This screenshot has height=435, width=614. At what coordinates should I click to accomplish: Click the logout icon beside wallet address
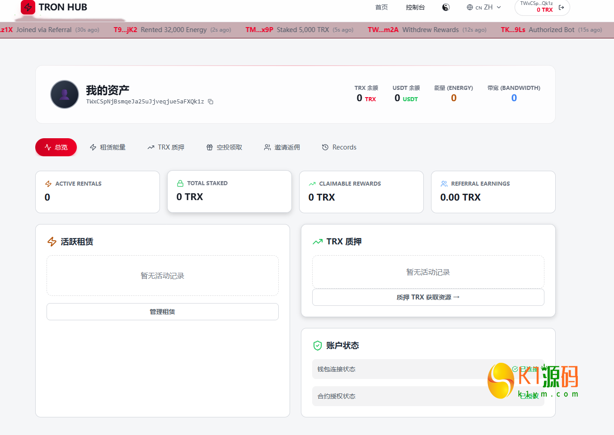click(561, 7)
